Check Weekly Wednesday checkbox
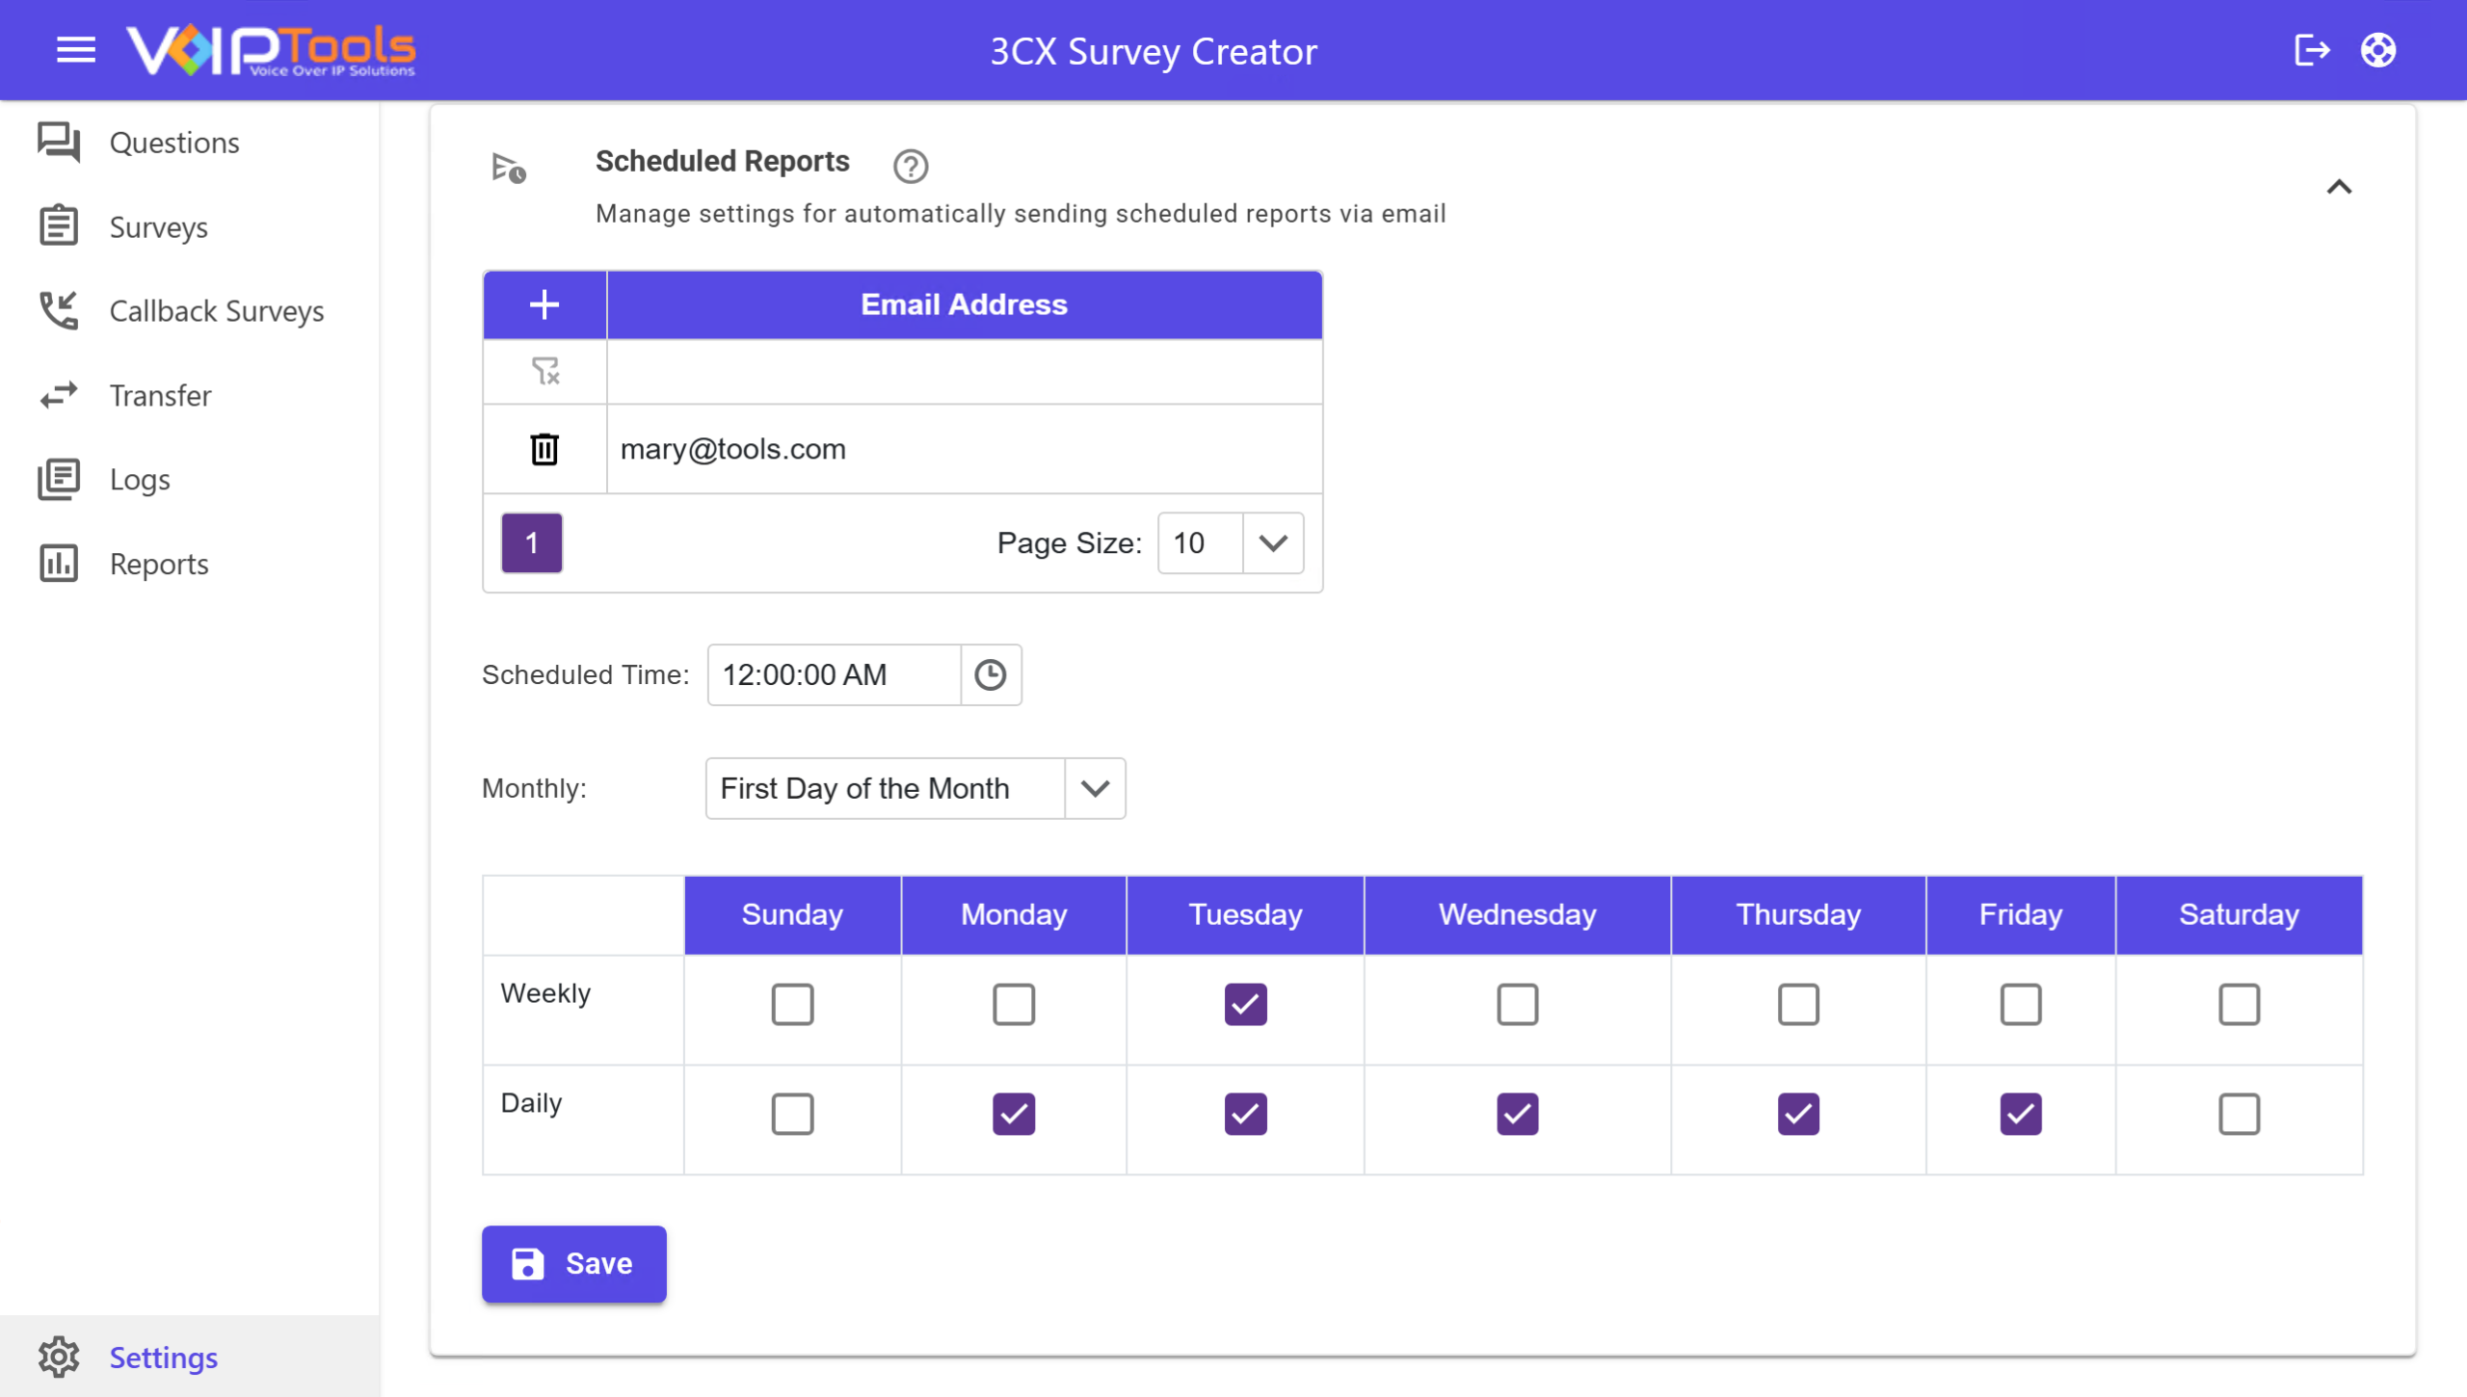The width and height of the screenshot is (2467, 1397). (1517, 1005)
